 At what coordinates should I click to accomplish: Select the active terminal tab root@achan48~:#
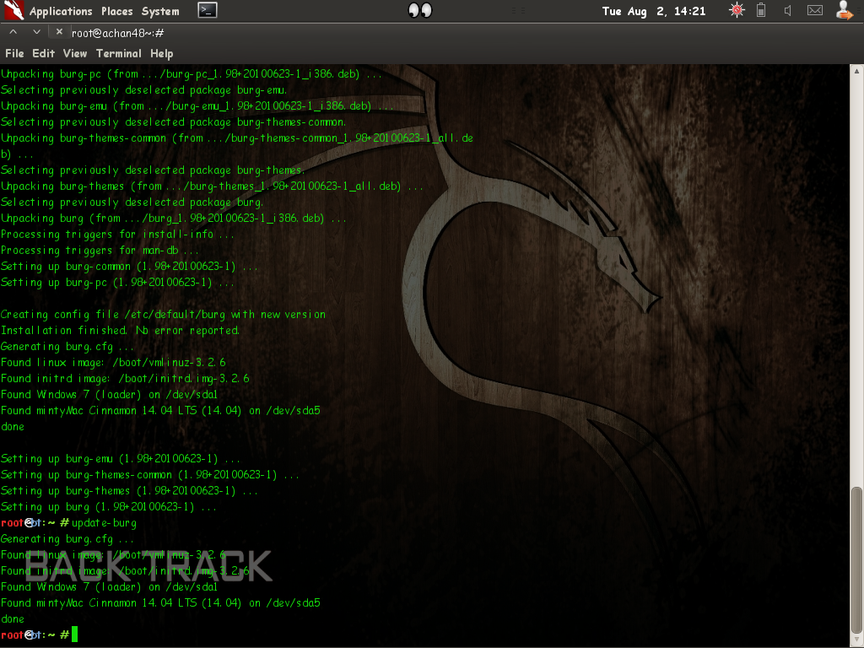[x=119, y=35]
